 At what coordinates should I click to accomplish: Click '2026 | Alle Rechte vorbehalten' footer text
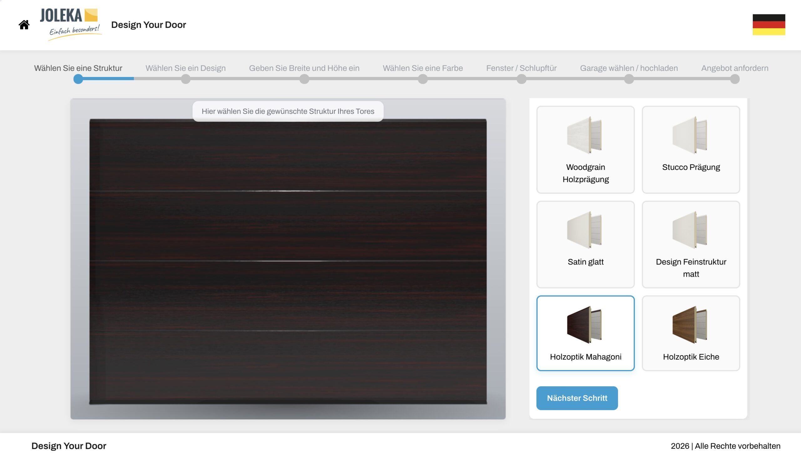click(x=726, y=446)
